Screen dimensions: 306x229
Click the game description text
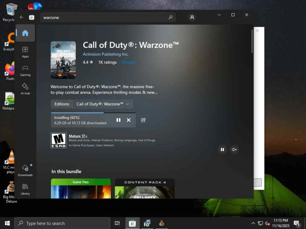(104, 89)
